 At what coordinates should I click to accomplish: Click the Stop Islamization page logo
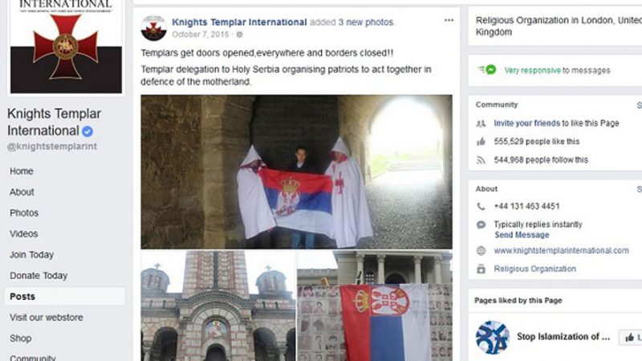coord(493,337)
